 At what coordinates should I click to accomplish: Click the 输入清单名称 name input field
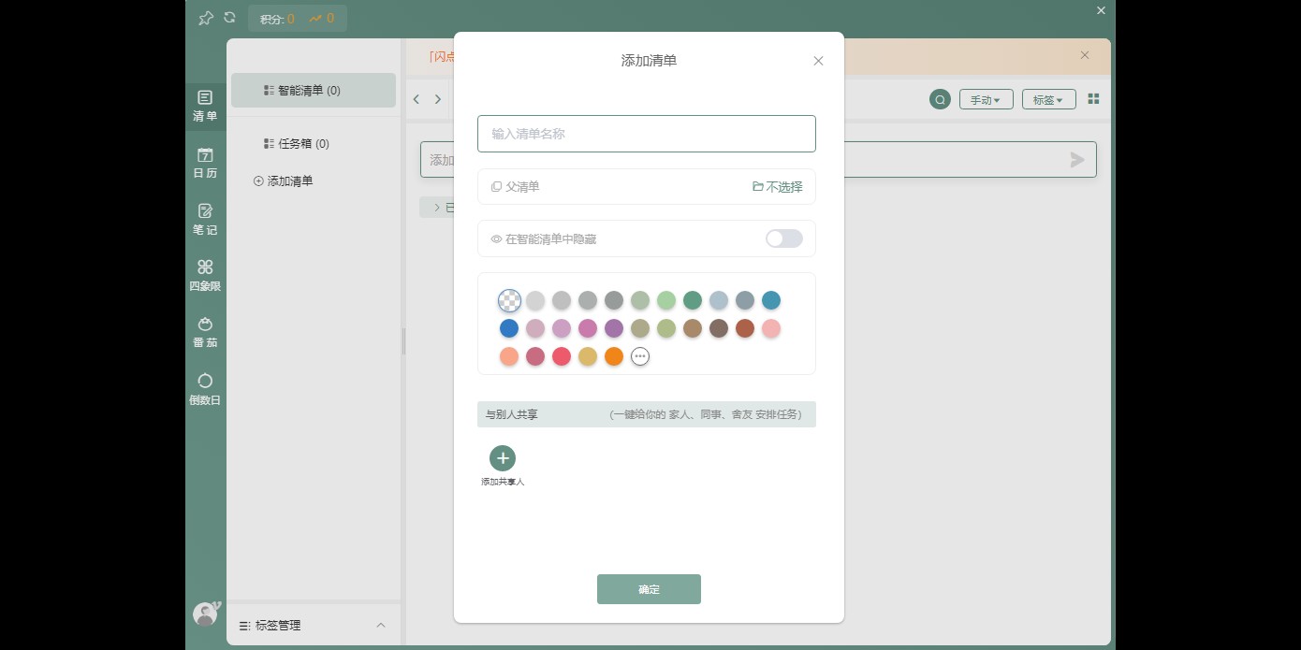(646, 134)
